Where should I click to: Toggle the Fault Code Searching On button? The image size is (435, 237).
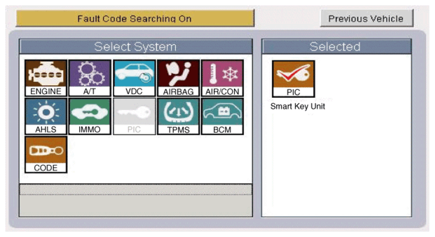point(135,19)
